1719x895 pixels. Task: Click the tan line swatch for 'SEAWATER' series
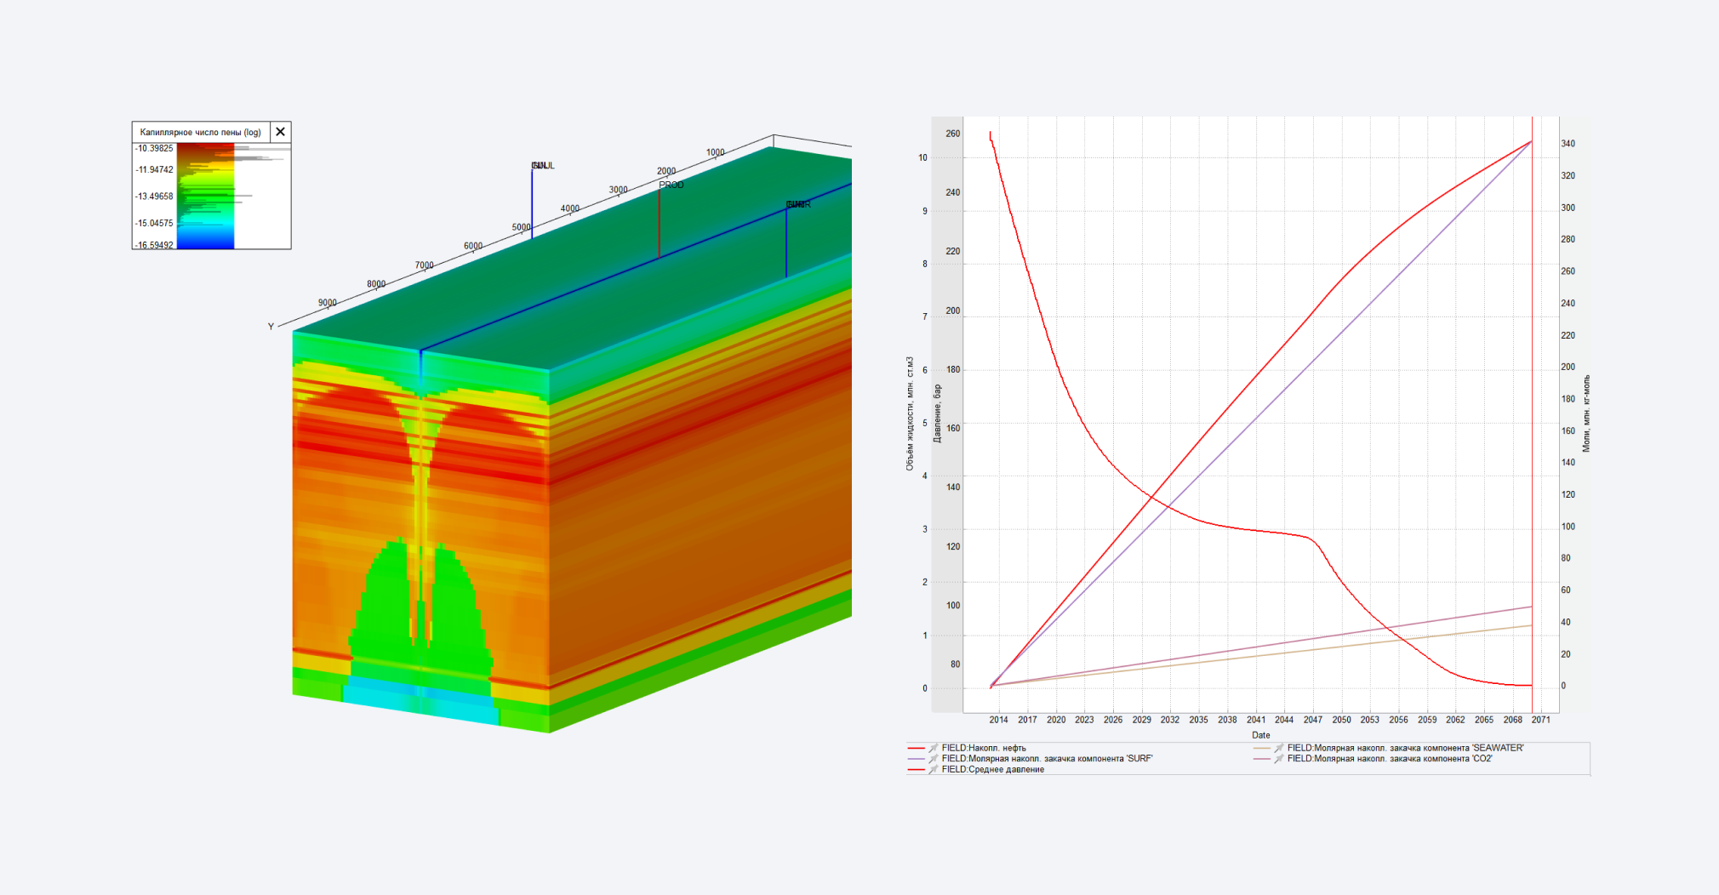point(1262,748)
